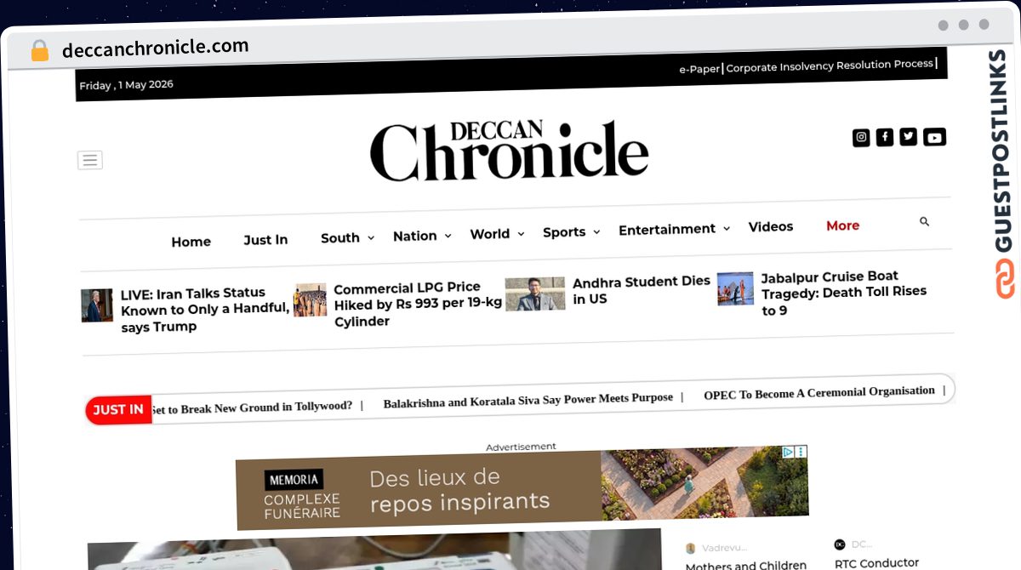This screenshot has height=570, width=1021.
Task: Expand the Nation menu dropdown arrow
Action: 448,236
